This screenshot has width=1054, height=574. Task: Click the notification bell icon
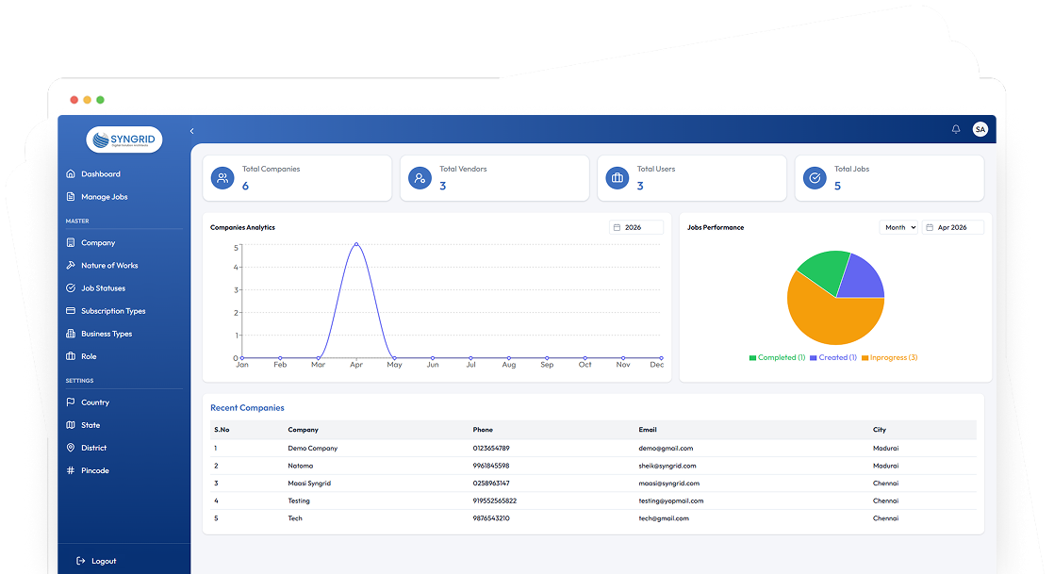click(x=955, y=129)
